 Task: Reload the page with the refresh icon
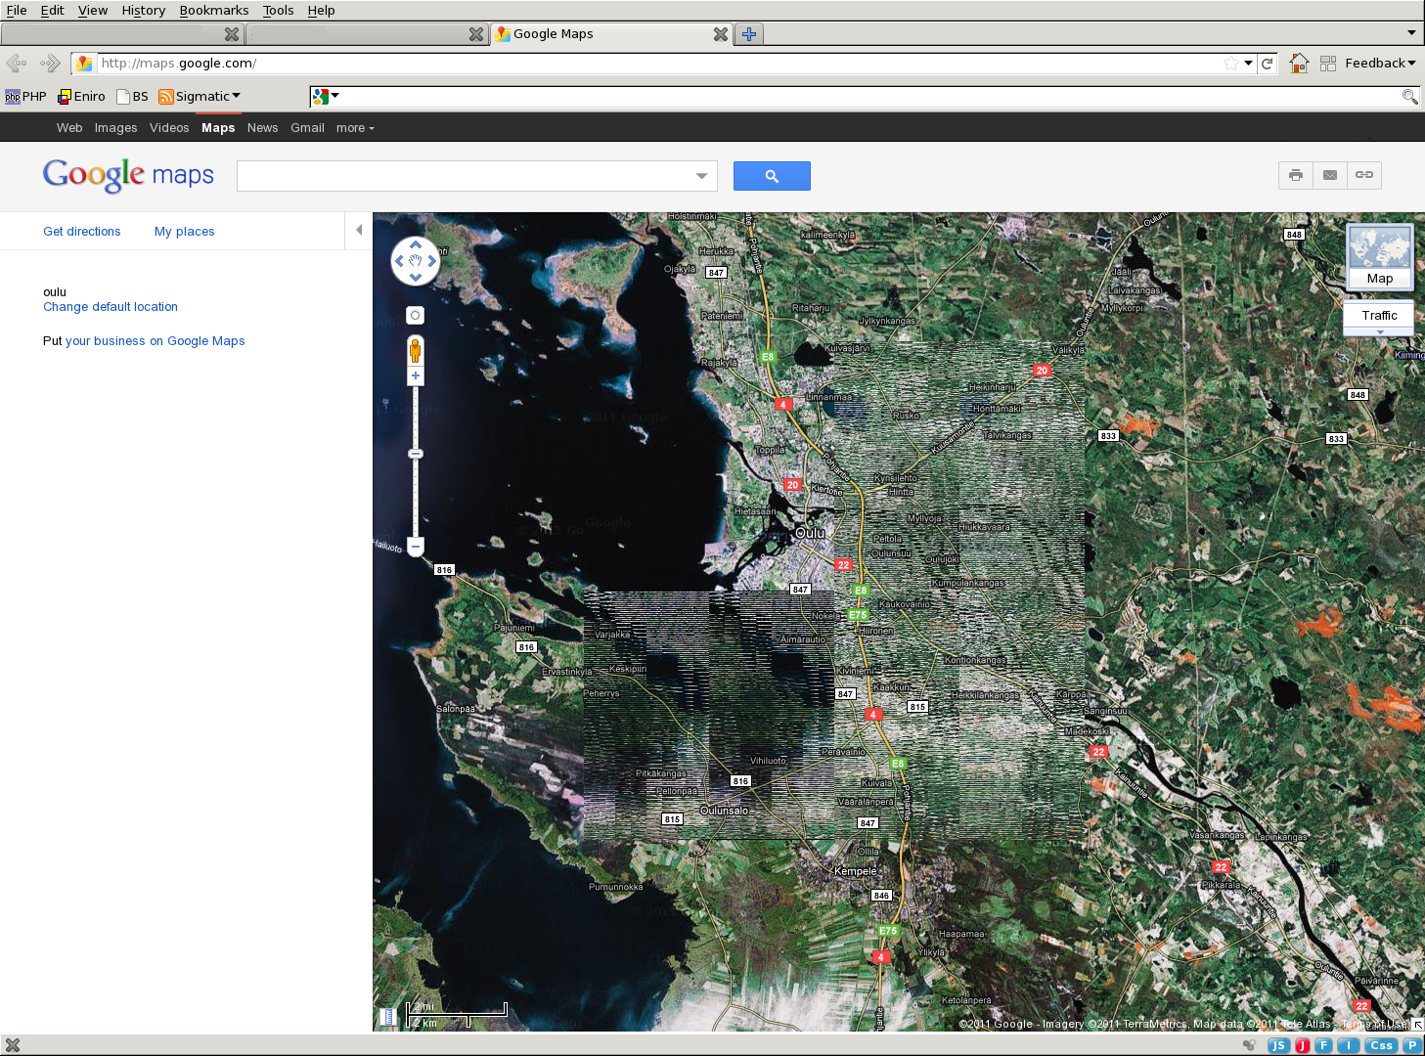(1267, 64)
